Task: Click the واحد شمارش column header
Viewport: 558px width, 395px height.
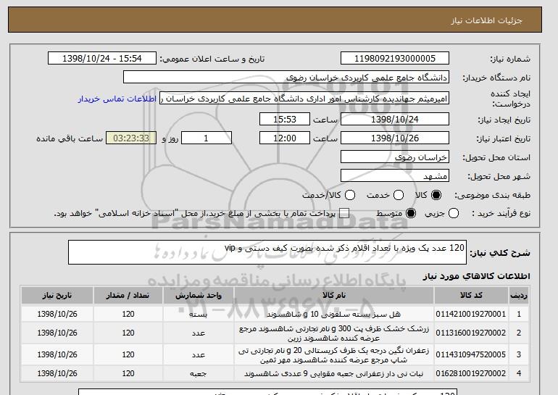Action: [199, 296]
